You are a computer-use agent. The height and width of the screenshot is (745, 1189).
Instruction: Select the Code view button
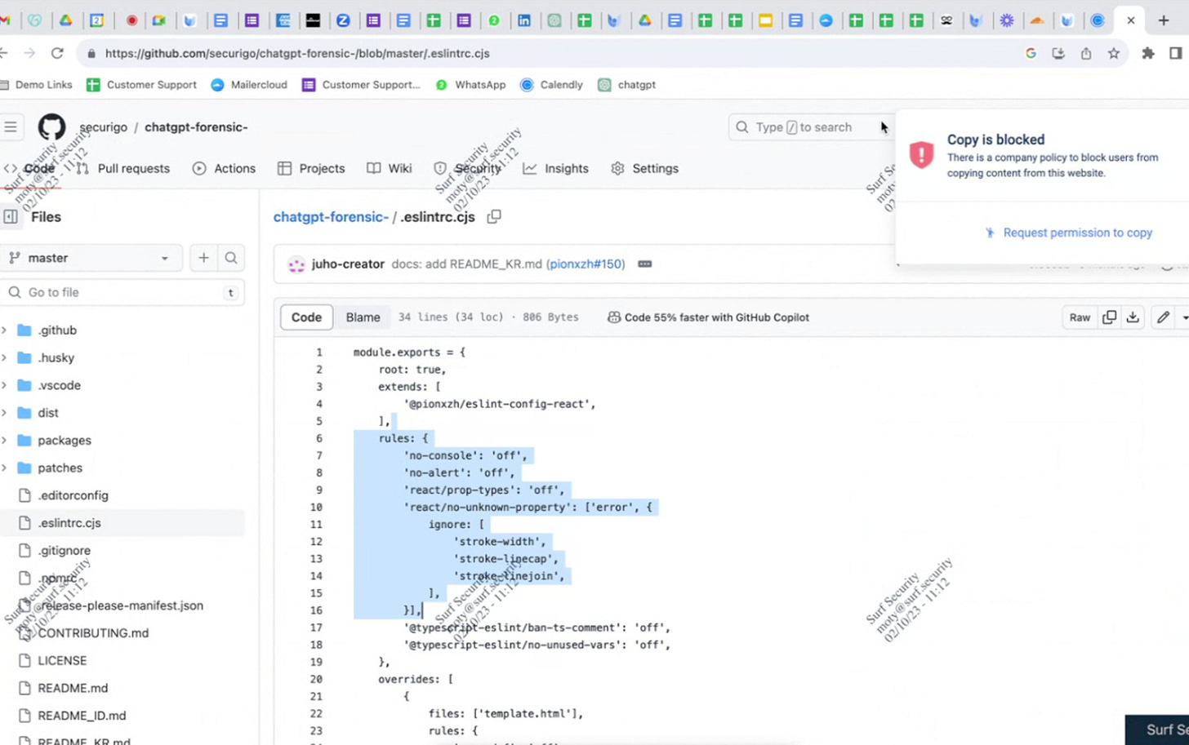click(306, 317)
